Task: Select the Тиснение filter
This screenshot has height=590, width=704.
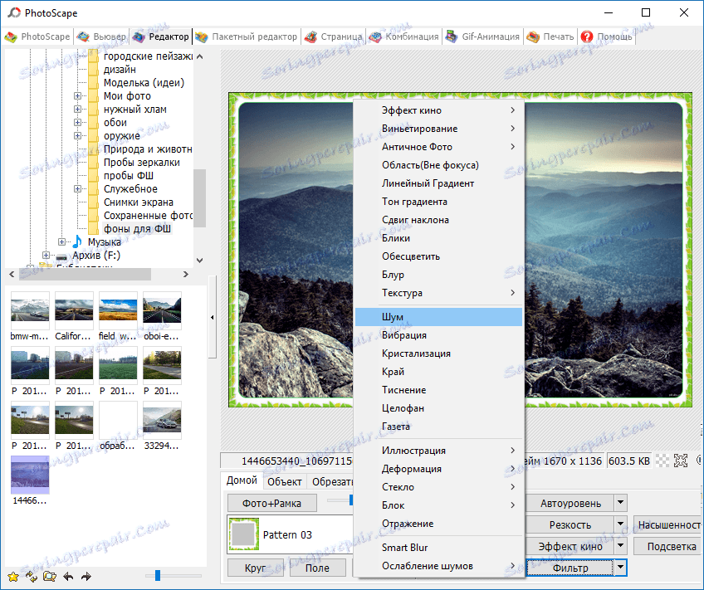Action: [438, 390]
